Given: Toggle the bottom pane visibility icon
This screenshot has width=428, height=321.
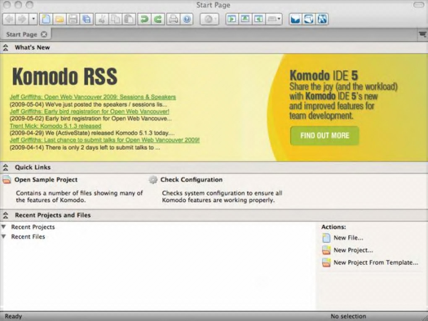Looking at the screenshot, I should pyautogui.click(x=245, y=19).
